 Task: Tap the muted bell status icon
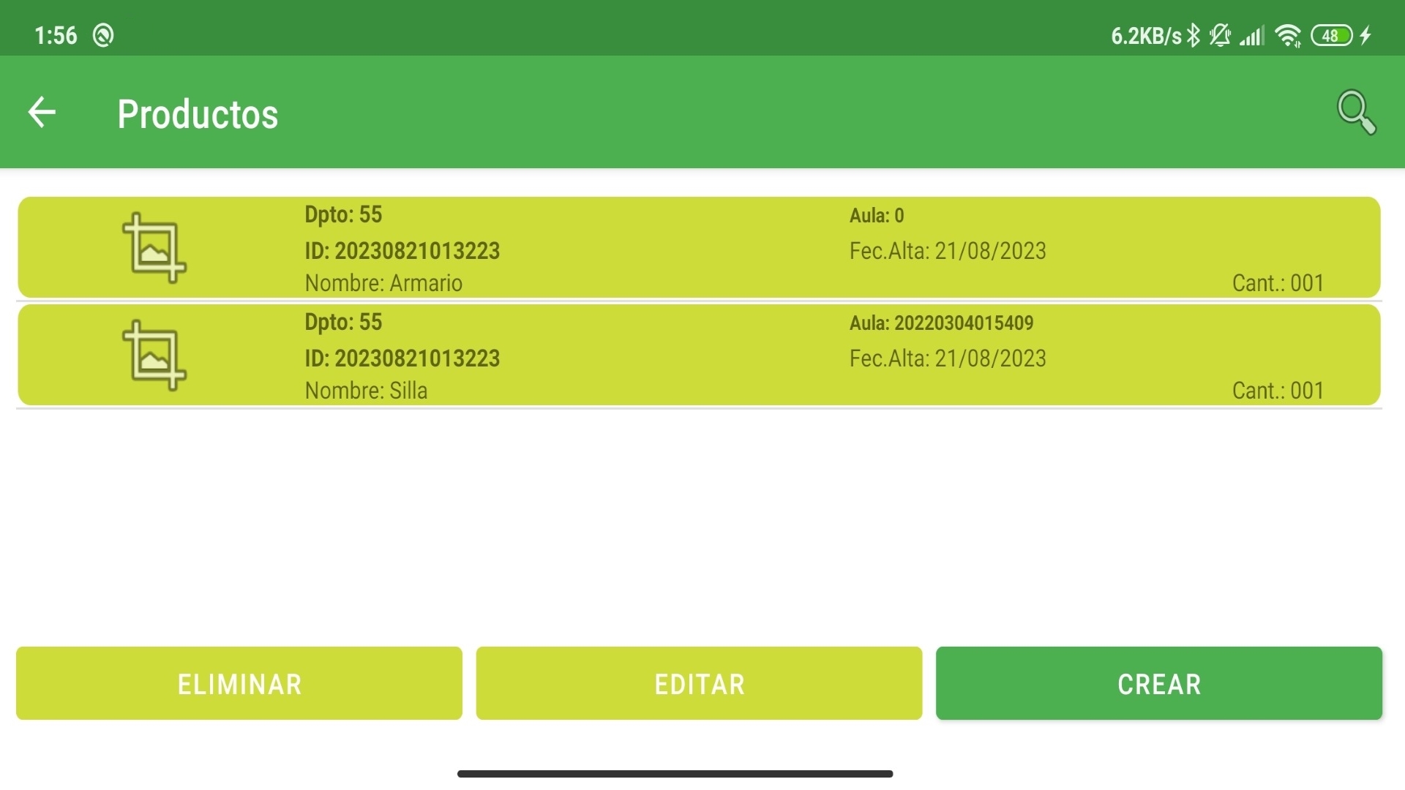(1220, 35)
